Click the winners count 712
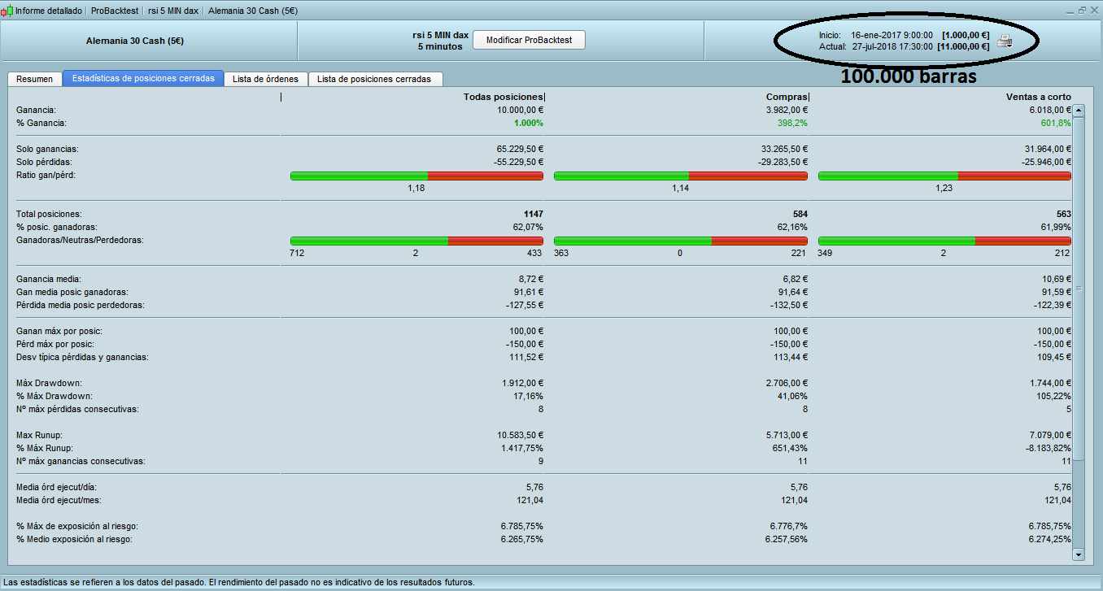Viewport: 1103px width, 591px height. point(297,254)
